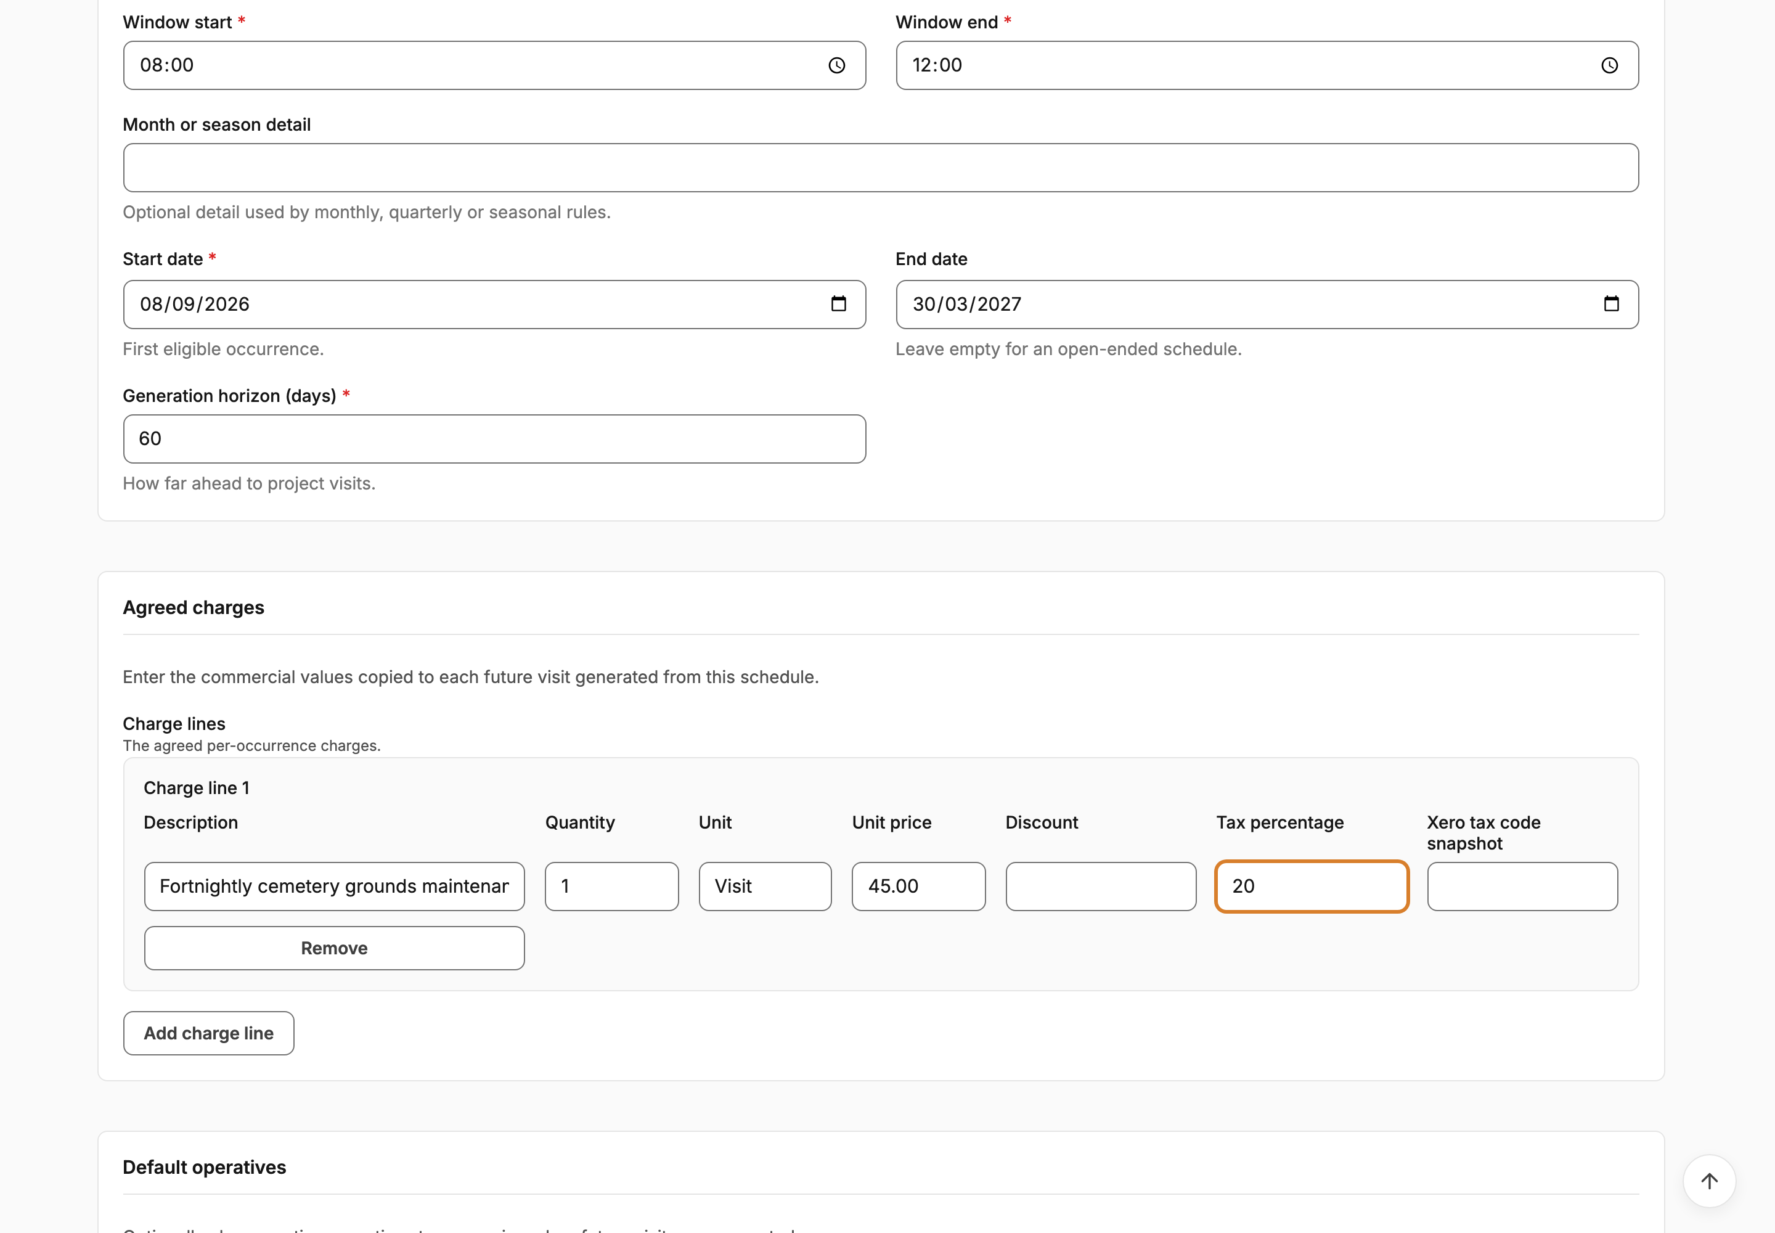Viewport: 1775px width, 1233px height.
Task: Click the 'The agreed per-occurrence charges.' text
Action: [x=252, y=745]
